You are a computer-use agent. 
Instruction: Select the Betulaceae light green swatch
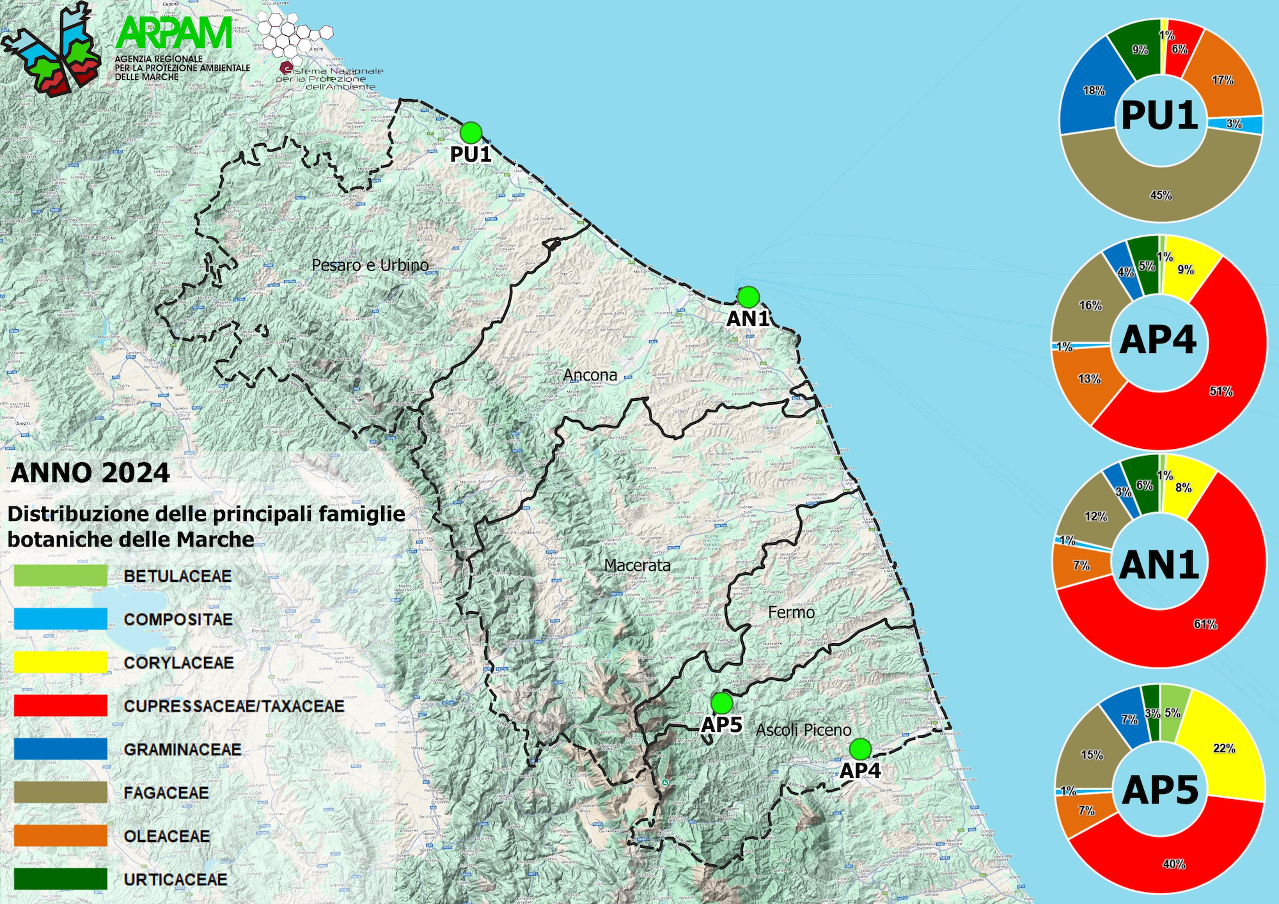tap(61, 575)
